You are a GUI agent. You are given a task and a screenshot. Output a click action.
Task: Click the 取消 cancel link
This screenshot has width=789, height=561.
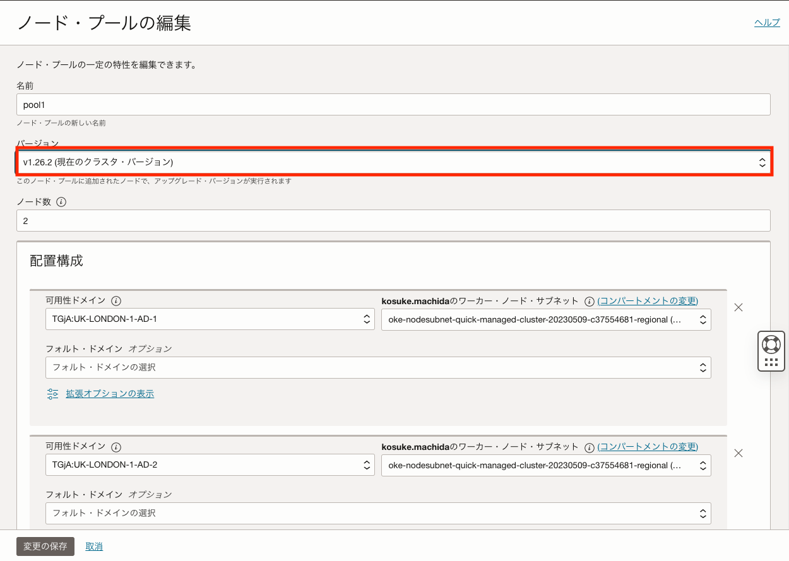94,546
